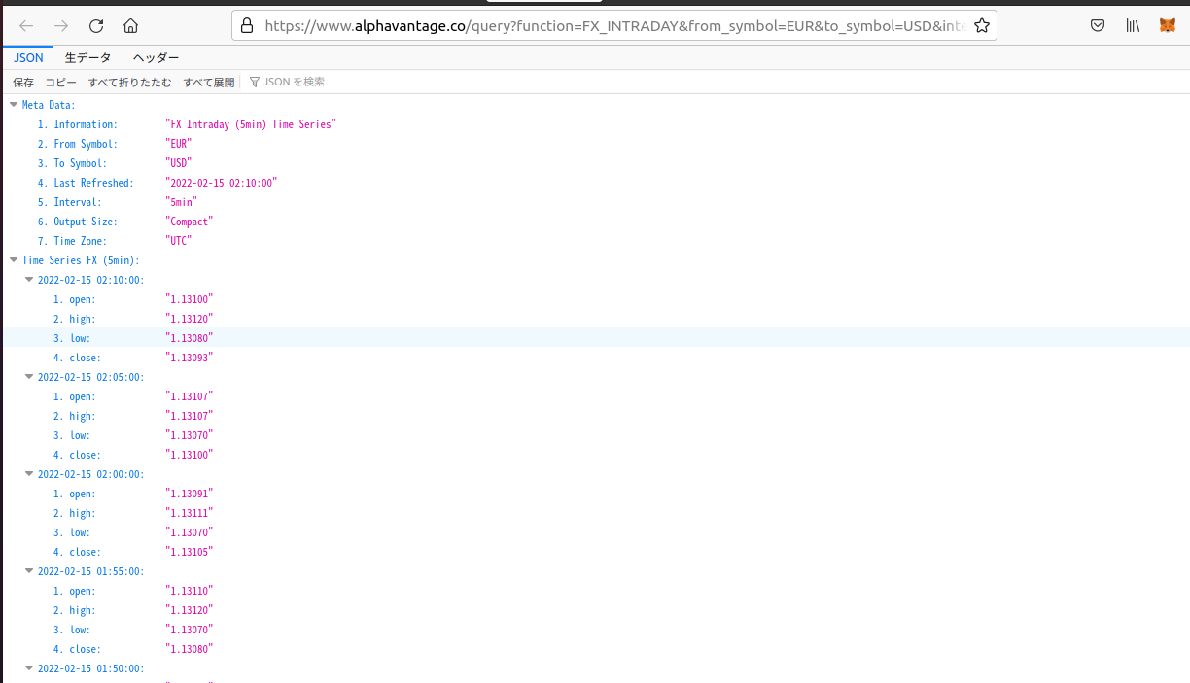The height and width of the screenshot is (683, 1190).
Task: Click the 保存 button to save JSON
Action: click(22, 82)
